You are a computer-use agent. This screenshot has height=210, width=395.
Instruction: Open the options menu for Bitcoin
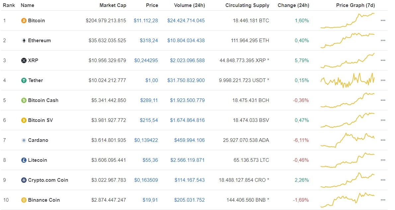383,20
